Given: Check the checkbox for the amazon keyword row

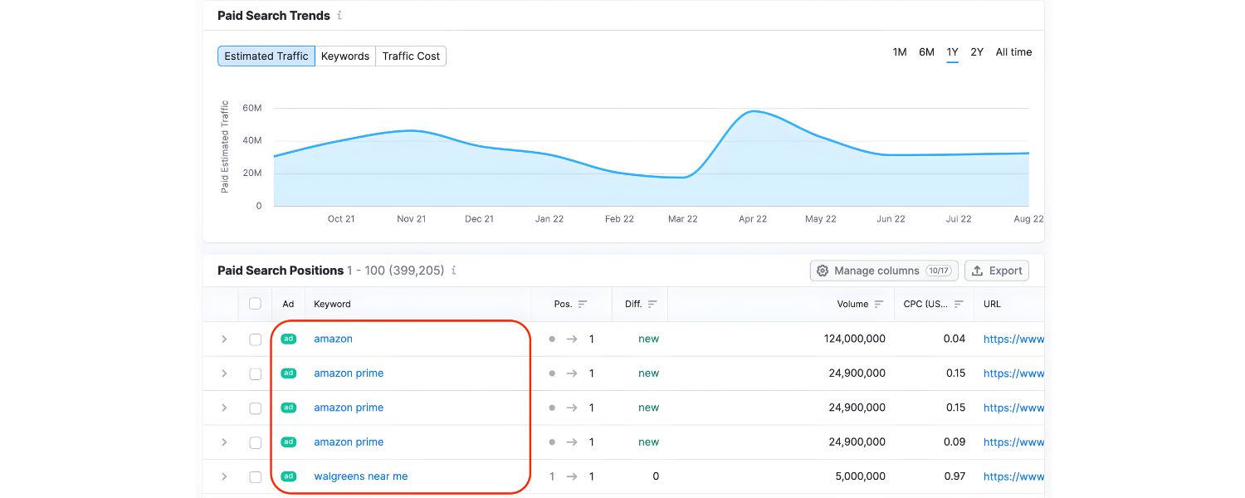Looking at the screenshot, I should [x=255, y=339].
